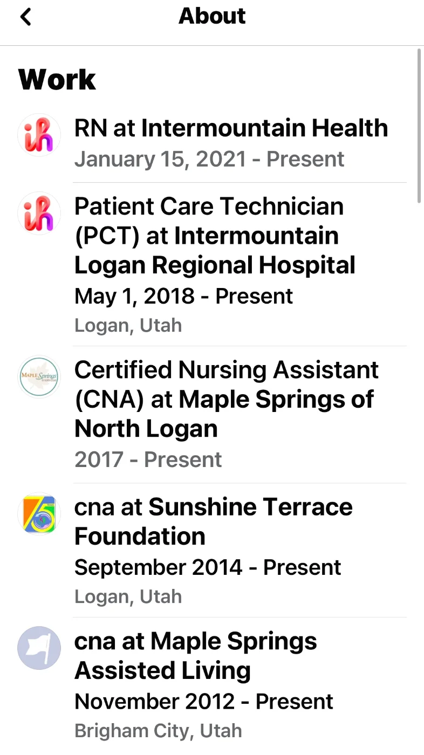This screenshot has height=755, width=424.
Task: Tap the 2017 - Present date line
Action: pos(148,459)
